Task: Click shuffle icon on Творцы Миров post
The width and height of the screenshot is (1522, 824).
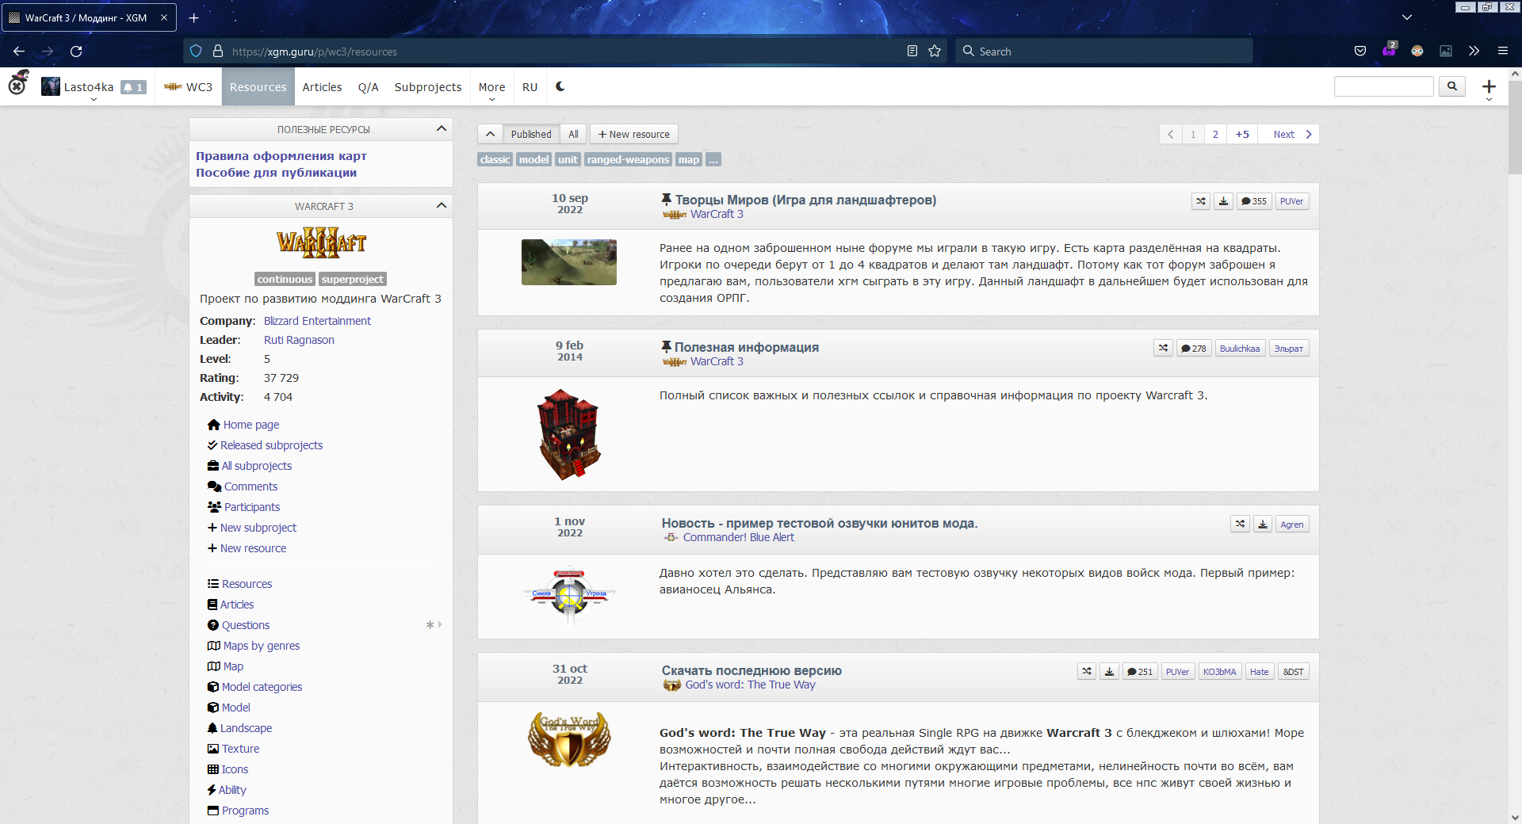Action: (x=1201, y=201)
